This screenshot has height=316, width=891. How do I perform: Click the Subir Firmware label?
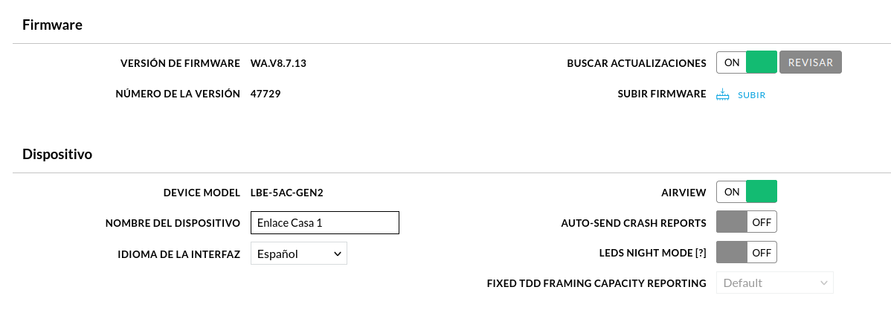point(662,94)
